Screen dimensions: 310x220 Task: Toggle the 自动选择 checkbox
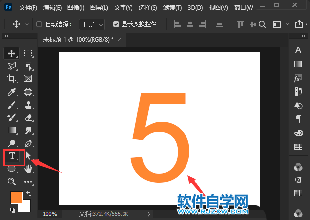point(39,24)
